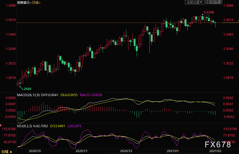
Task: Open the 全部主题 dropdown menu
Action: (x=195, y=2)
